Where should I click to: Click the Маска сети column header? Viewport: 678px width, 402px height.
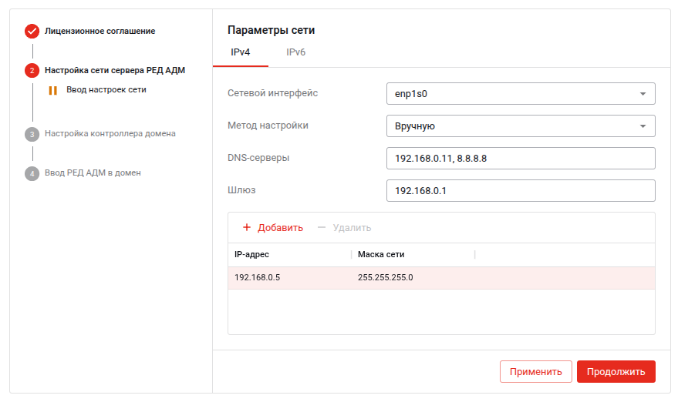point(412,255)
